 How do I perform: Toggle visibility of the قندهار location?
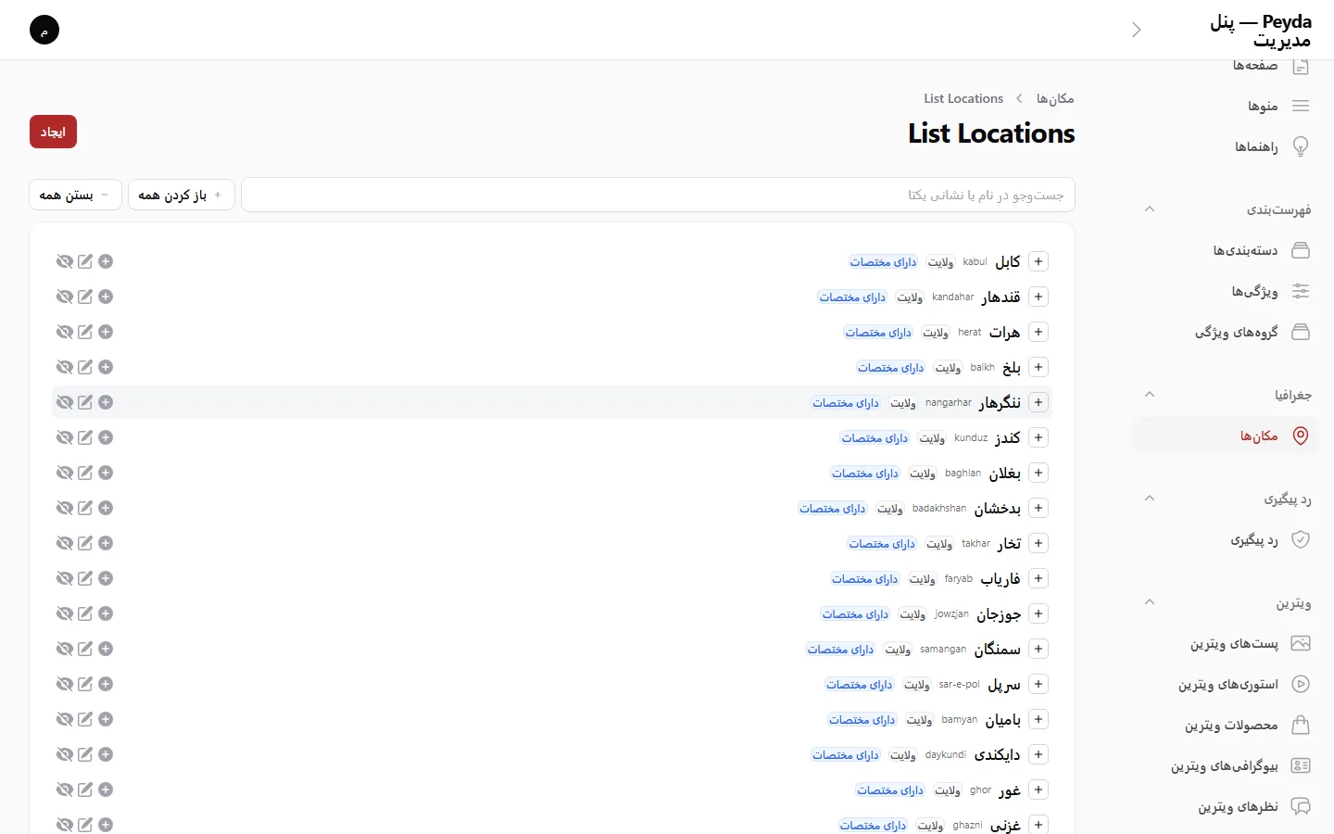tap(65, 297)
